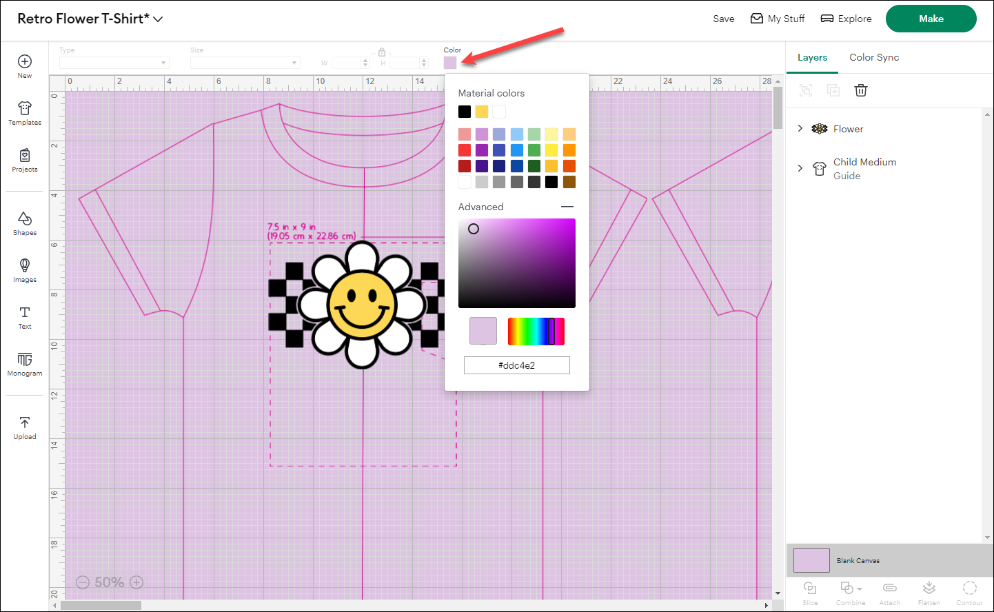The width and height of the screenshot is (994, 612).
Task: Switch to the Color Sync tab
Action: pyautogui.click(x=874, y=57)
